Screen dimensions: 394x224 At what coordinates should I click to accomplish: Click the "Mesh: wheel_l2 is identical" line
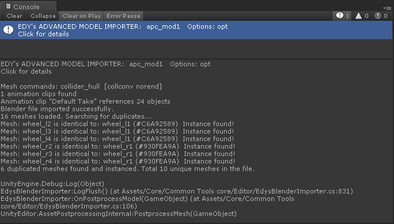coord(118,124)
